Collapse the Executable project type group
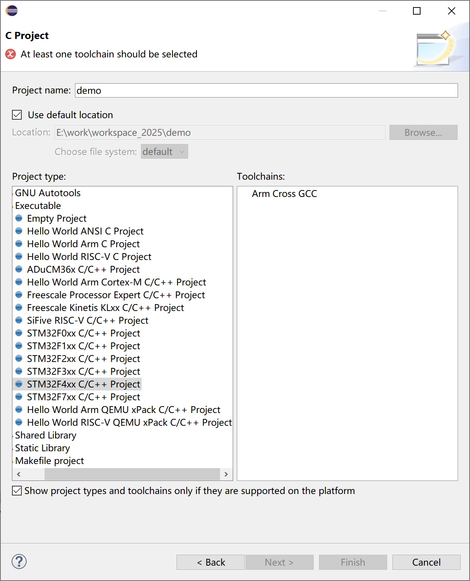 13,206
